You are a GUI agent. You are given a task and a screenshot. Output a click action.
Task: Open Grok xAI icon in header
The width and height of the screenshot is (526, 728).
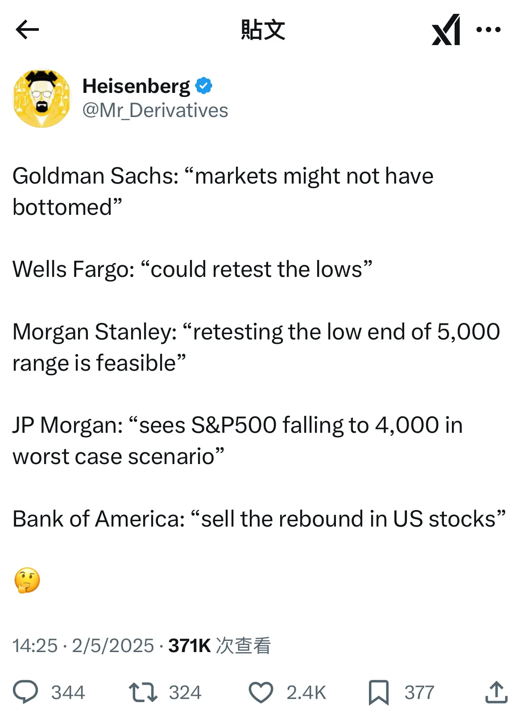[446, 30]
